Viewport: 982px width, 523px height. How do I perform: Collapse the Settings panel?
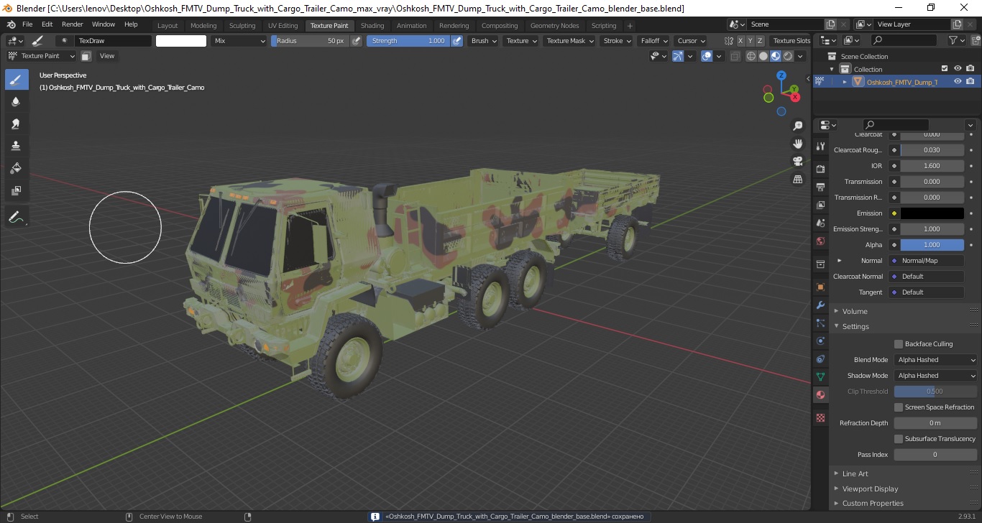[855, 326]
